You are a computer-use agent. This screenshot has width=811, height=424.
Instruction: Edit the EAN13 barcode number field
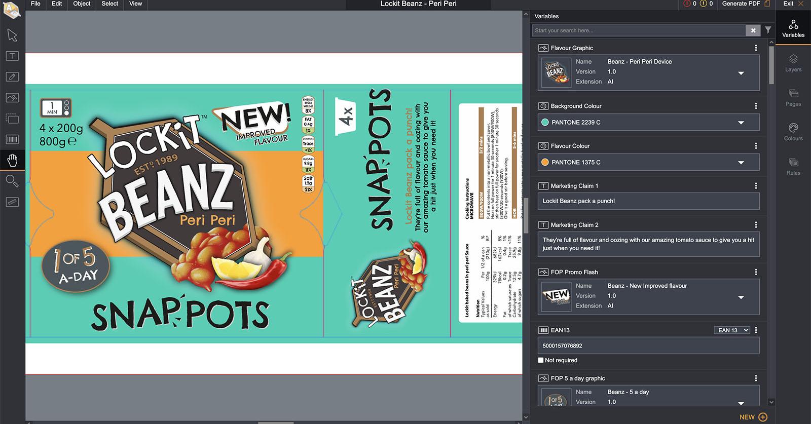pos(648,346)
